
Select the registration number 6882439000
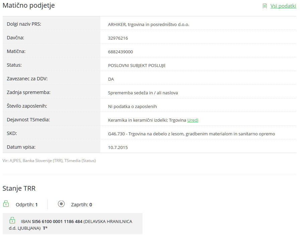tap(120, 52)
